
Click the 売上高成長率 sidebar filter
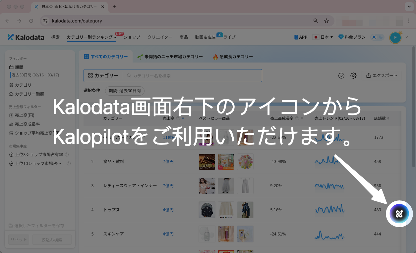point(25,124)
